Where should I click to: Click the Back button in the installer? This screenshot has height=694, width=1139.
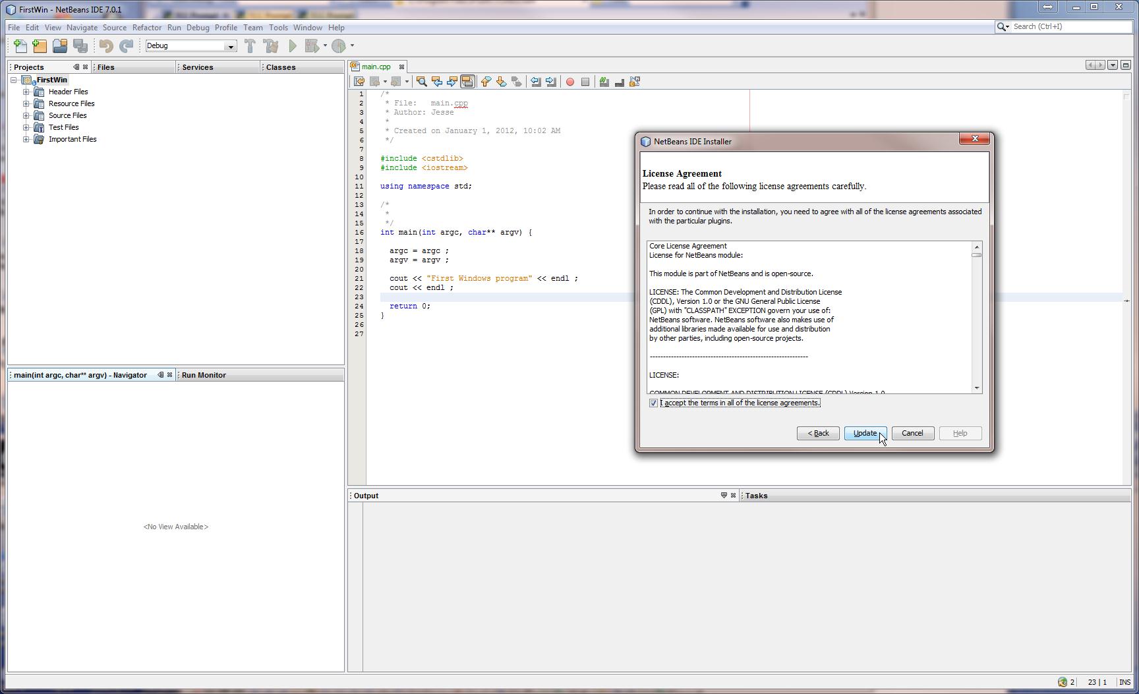click(818, 433)
